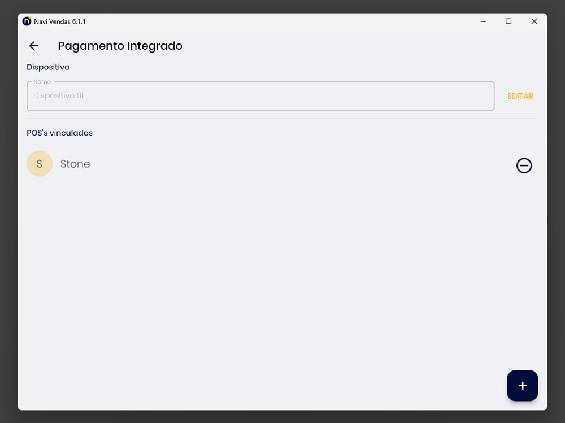Click the plus floating add button
565x423 pixels.
(522, 386)
